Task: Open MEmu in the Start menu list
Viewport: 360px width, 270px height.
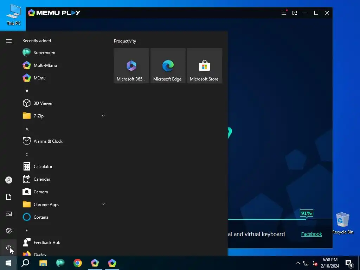Action: [64, 78]
